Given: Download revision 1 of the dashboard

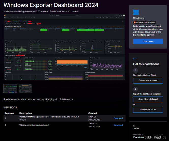Looking at the screenshot, I should coord(118,125).
